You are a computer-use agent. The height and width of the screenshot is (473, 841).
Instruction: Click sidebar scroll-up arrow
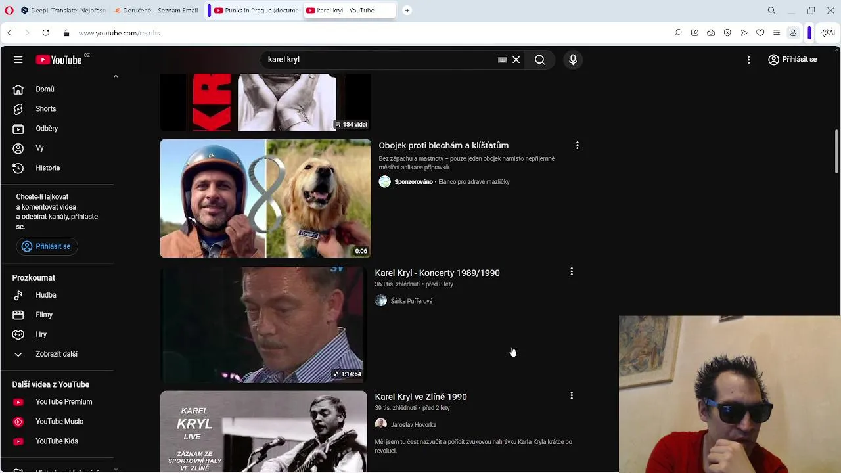[x=116, y=77]
